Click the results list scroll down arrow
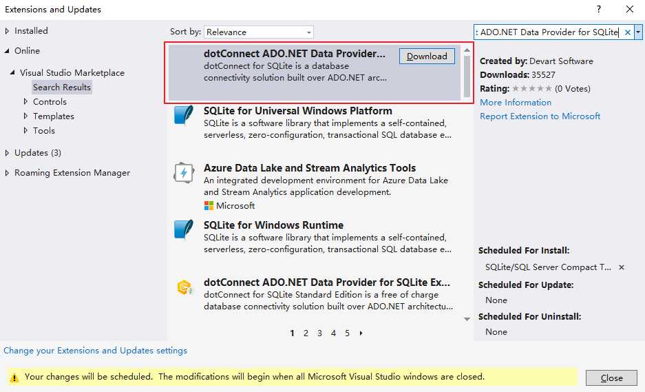 point(467,319)
